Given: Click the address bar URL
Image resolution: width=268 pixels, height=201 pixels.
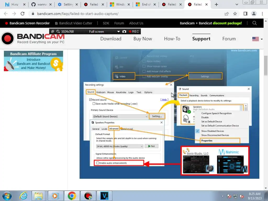Looking at the screenshot, I should coord(78,14).
